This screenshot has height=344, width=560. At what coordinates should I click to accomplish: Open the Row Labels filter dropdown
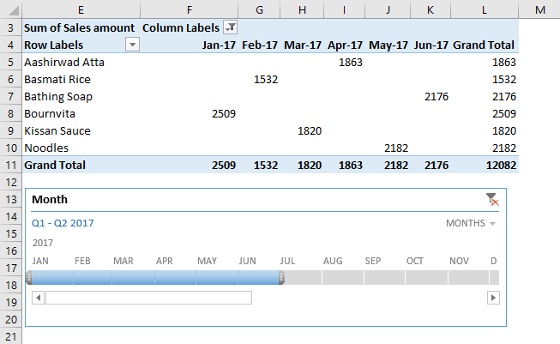[132, 45]
